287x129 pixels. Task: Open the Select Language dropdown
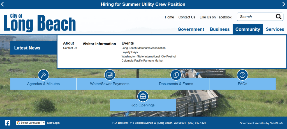31,123
